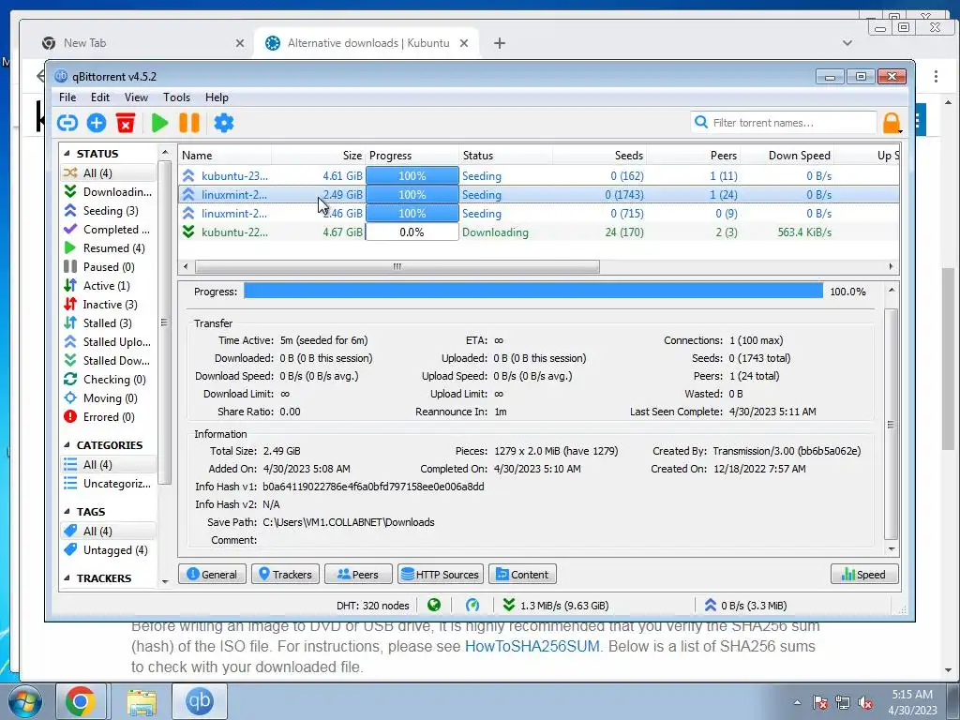This screenshot has width=960, height=720.
Task: Select the kubuntu-22 downloading torrent
Action: (x=539, y=232)
